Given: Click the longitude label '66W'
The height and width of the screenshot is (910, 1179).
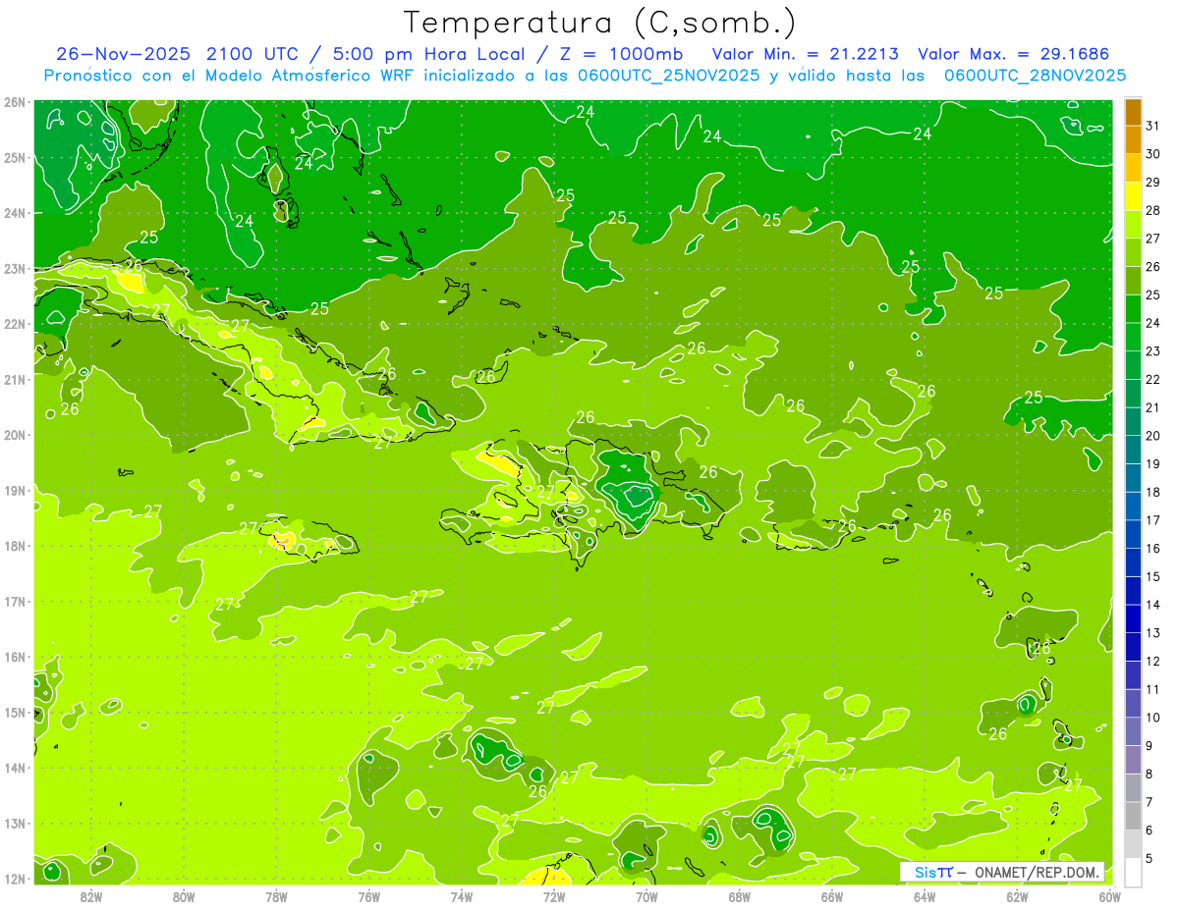Looking at the screenshot, I should click(832, 896).
